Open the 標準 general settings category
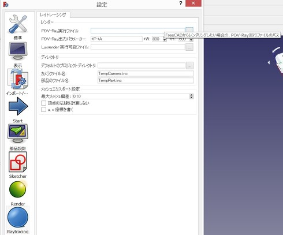This screenshot has width=283, height=235. 18,27
